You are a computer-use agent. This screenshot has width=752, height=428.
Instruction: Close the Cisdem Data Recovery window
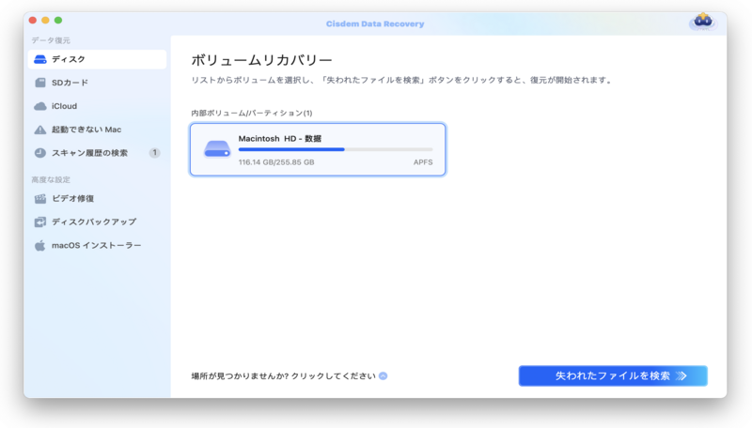32,20
